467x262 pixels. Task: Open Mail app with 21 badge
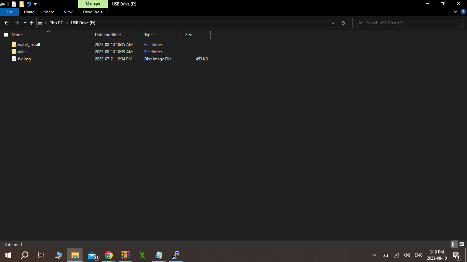click(x=92, y=255)
